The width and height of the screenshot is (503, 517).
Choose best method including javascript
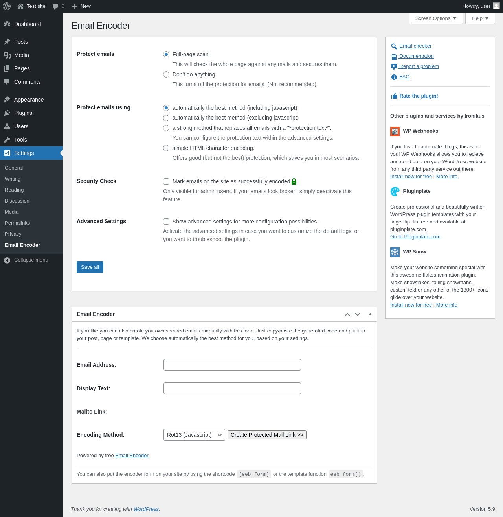(166, 108)
